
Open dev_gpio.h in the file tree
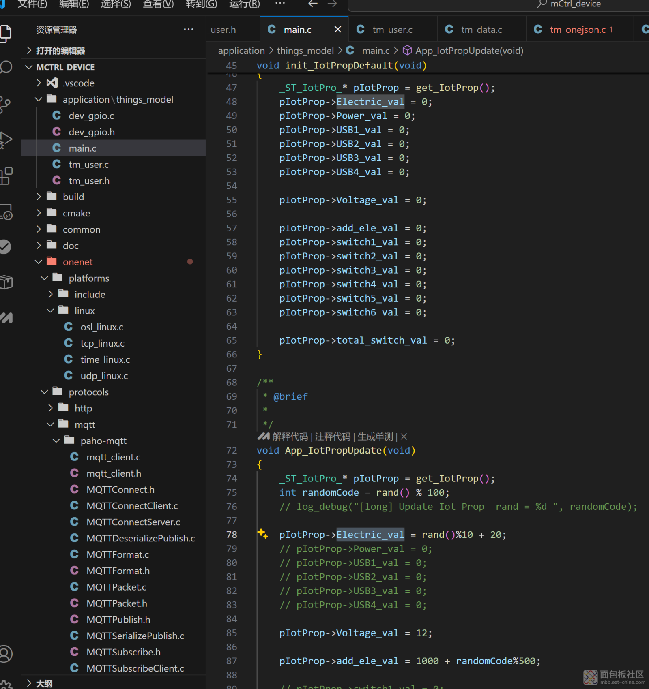[x=91, y=132]
